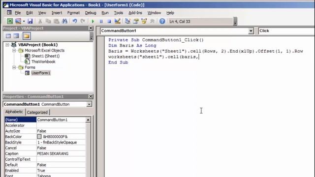Redo the last action
The height and width of the screenshot is (177, 315).
83,21
